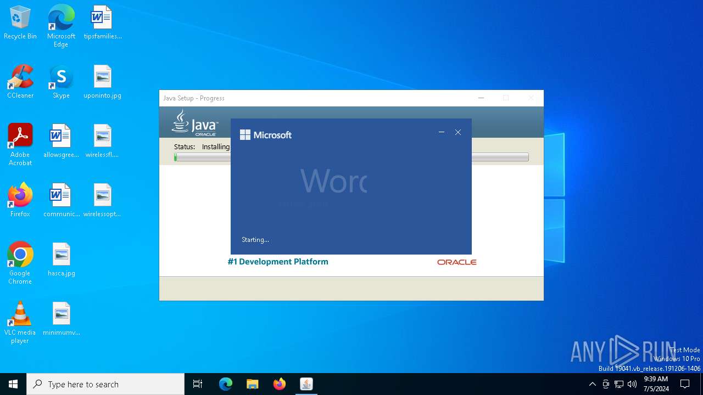Minimize the Microsoft Word splash window
The height and width of the screenshot is (395, 703).
click(x=442, y=132)
